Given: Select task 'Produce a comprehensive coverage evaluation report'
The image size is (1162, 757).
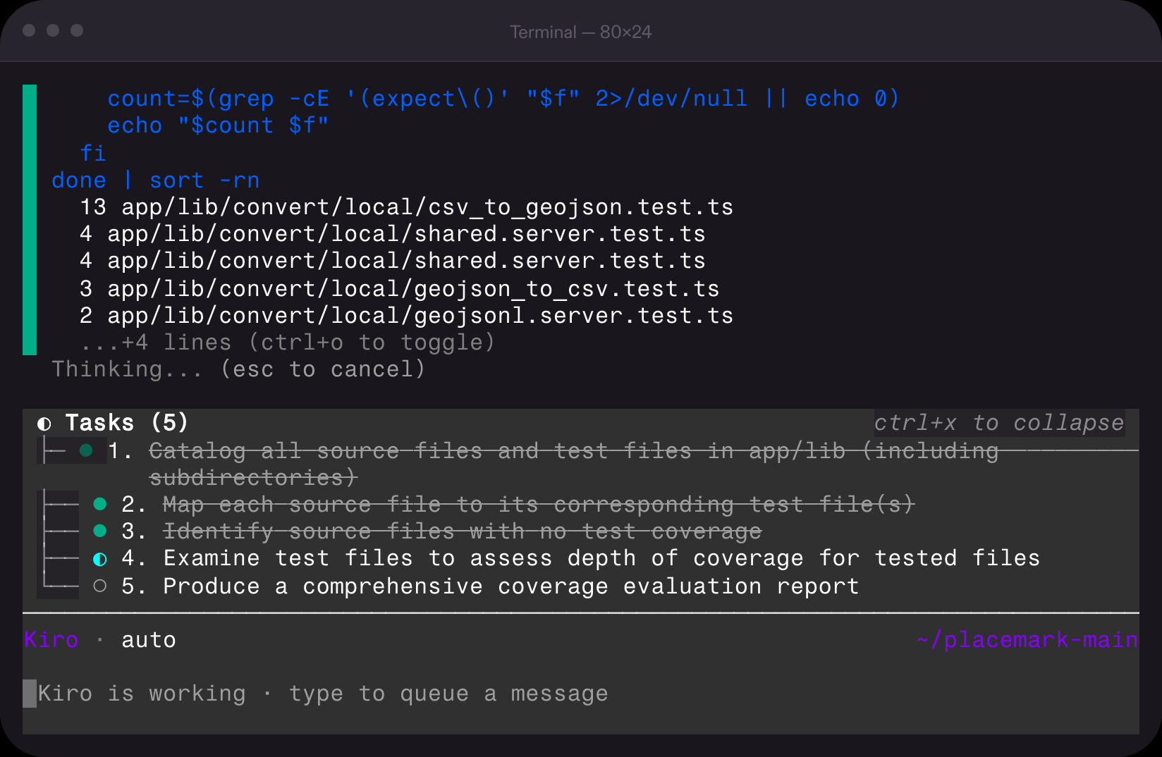Looking at the screenshot, I should click(510, 586).
